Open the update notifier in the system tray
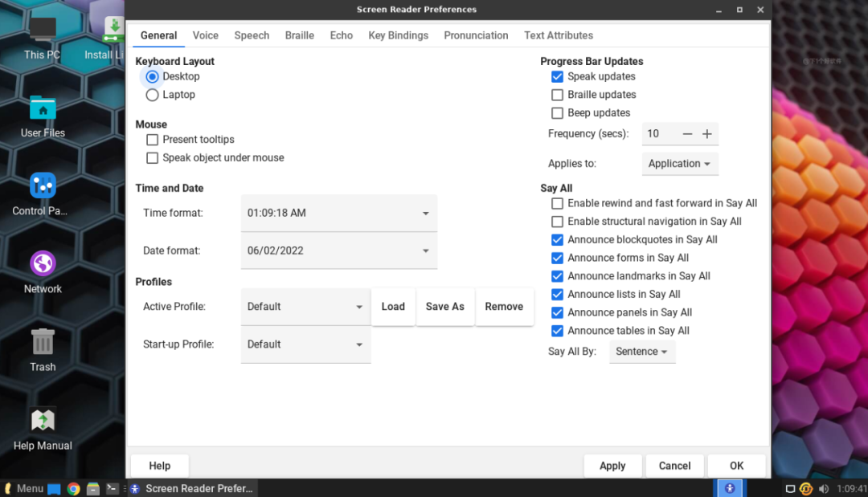 (x=805, y=488)
